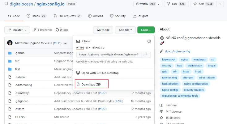Click the hacktoberfest topic tag
This screenshot has height=124, width=227.
[x=170, y=84]
